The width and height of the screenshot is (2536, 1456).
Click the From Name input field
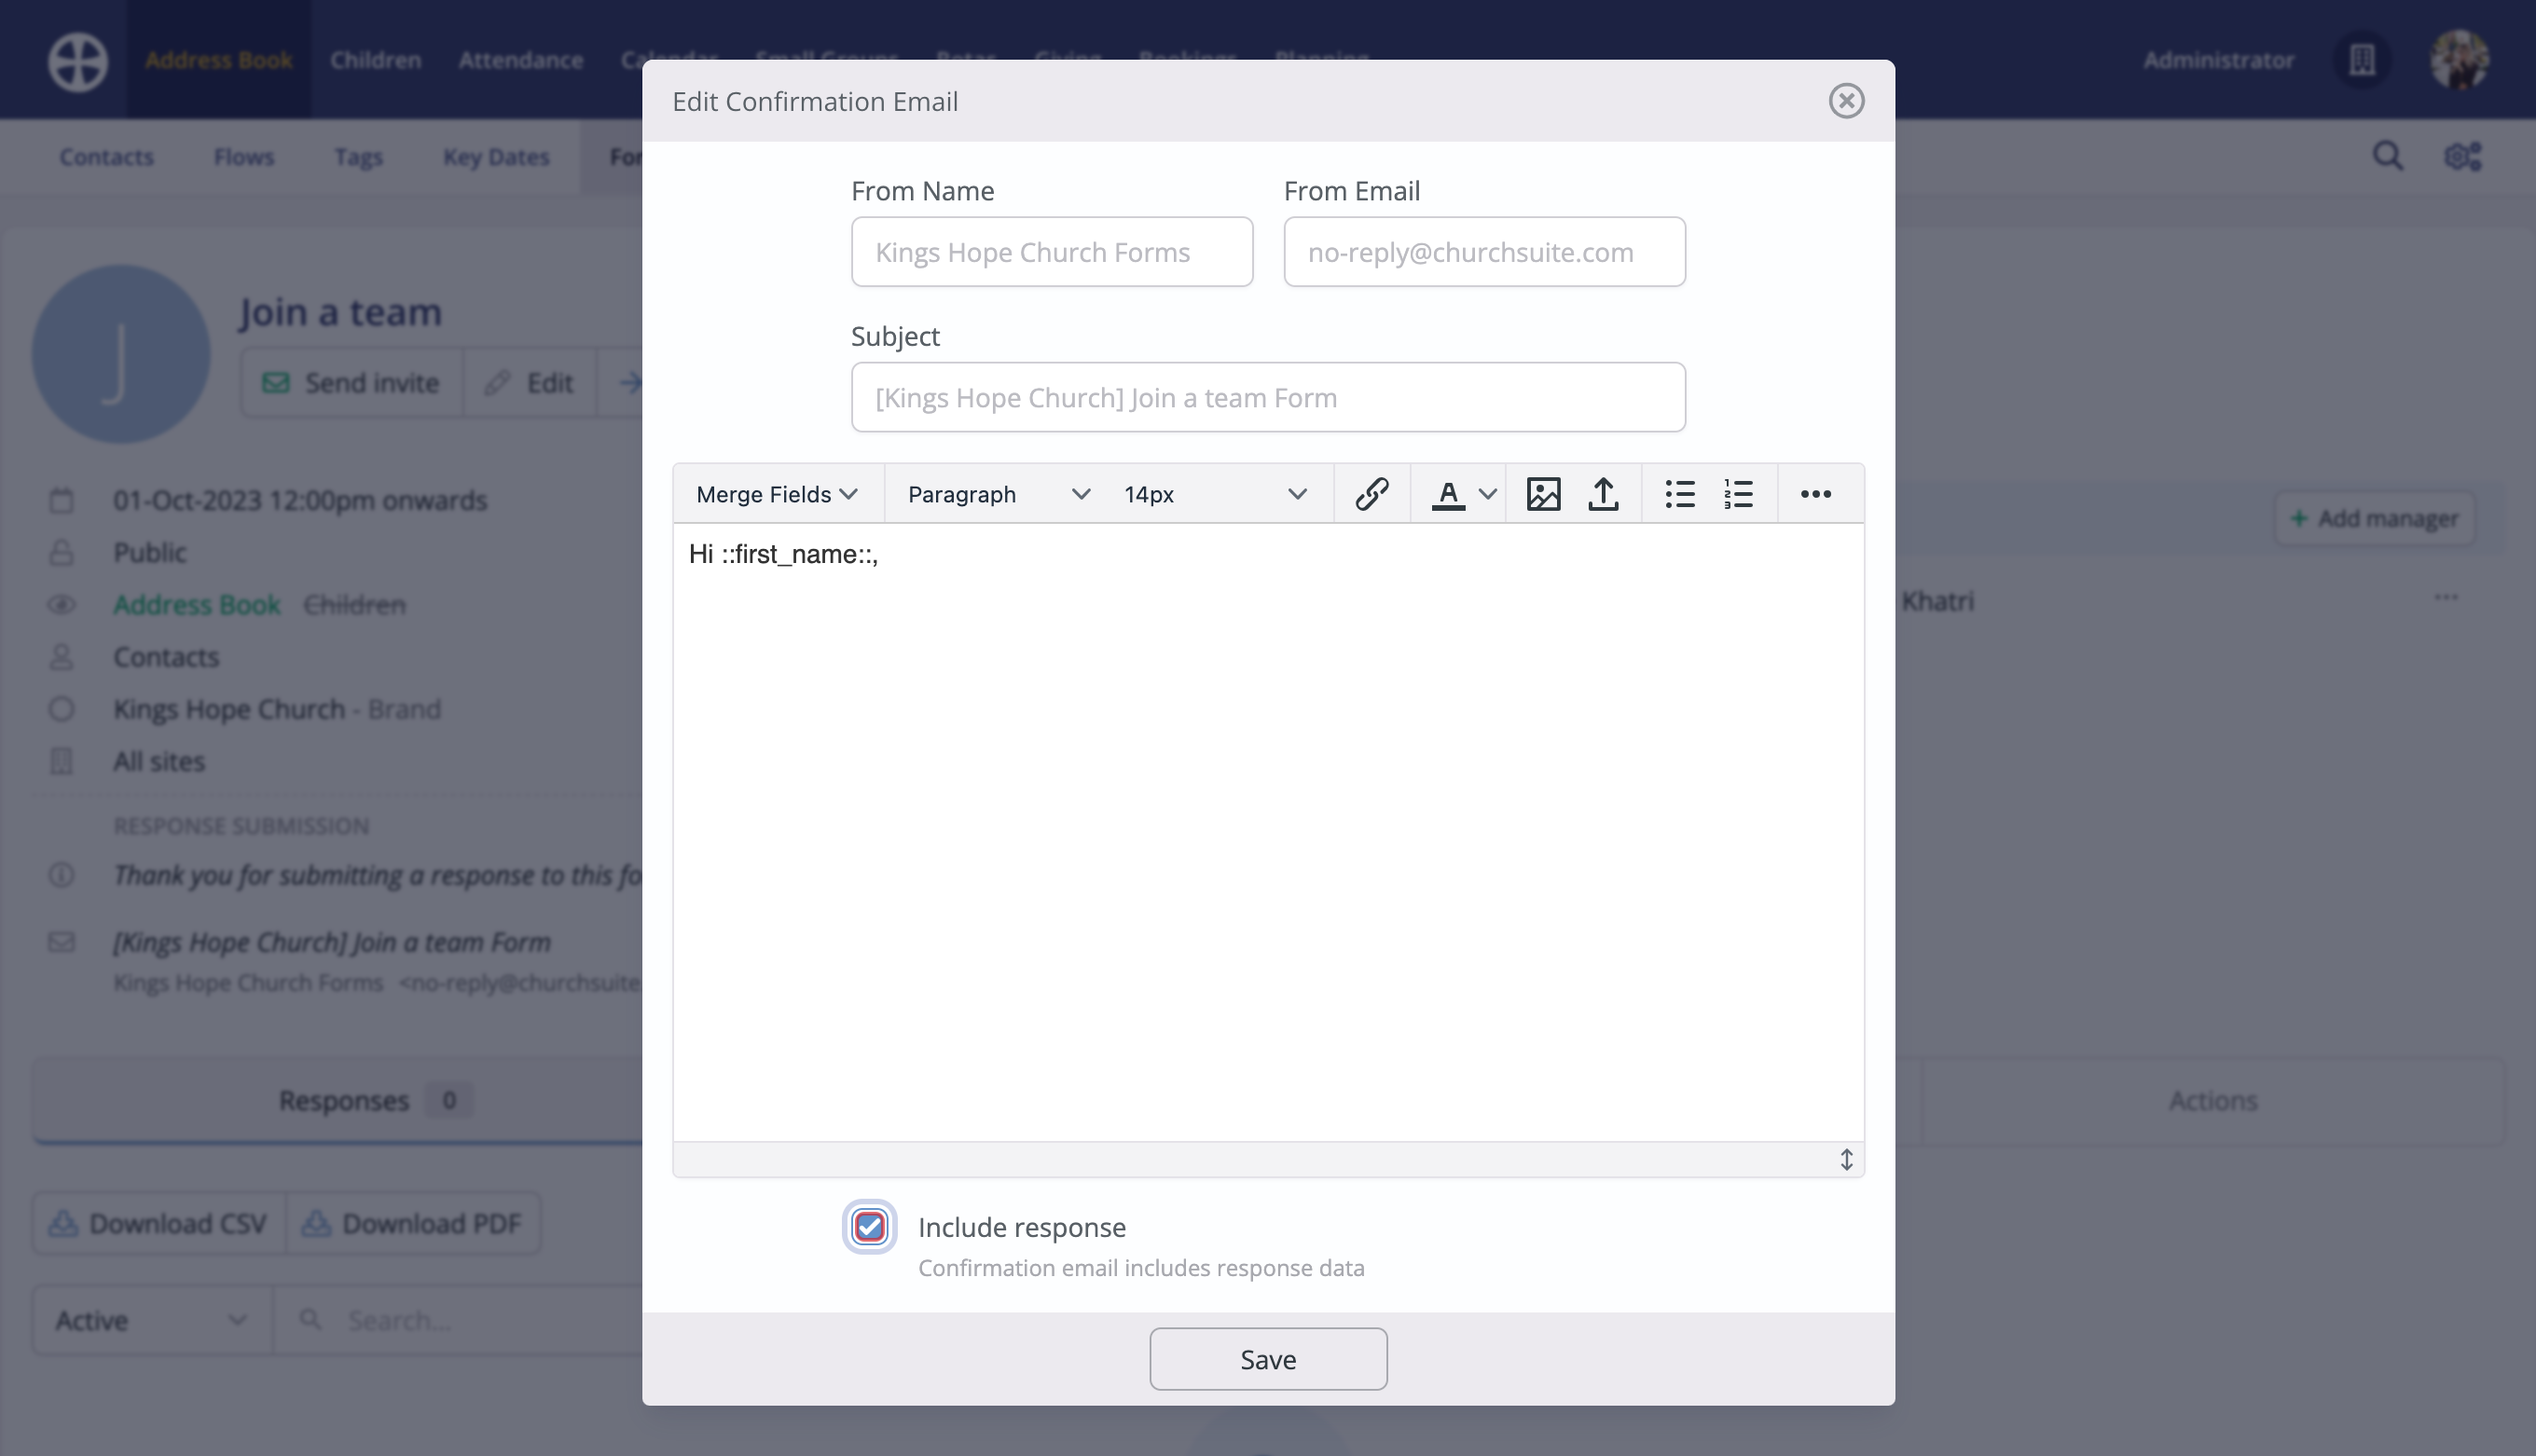pyautogui.click(x=1052, y=252)
